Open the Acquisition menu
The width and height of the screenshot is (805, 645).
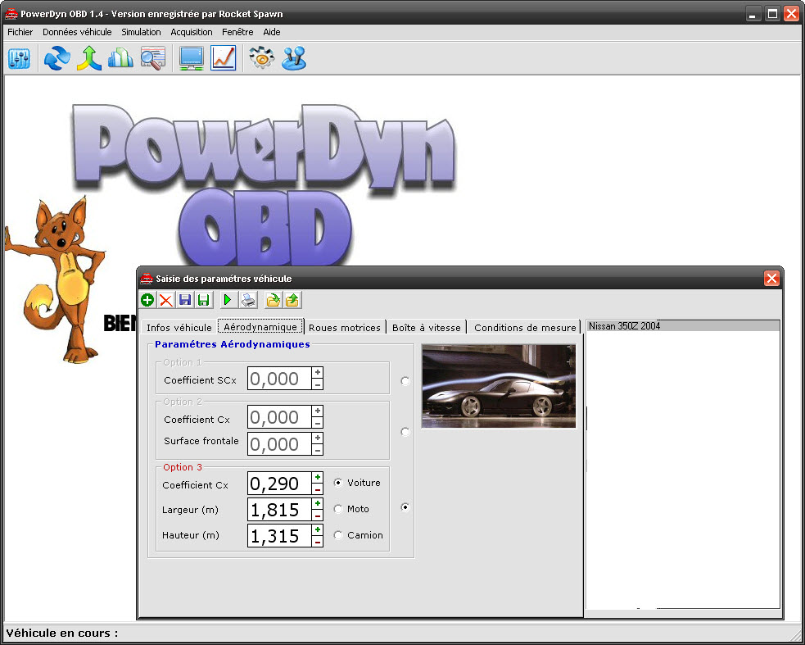tap(192, 32)
